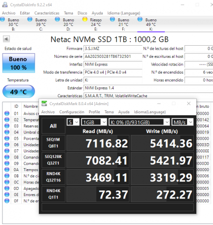This screenshot has height=225, width=213.
Task: Open Configuración menu in CrystalDiskMark
Action: point(72,112)
